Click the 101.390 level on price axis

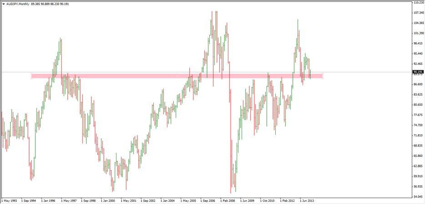(418, 33)
